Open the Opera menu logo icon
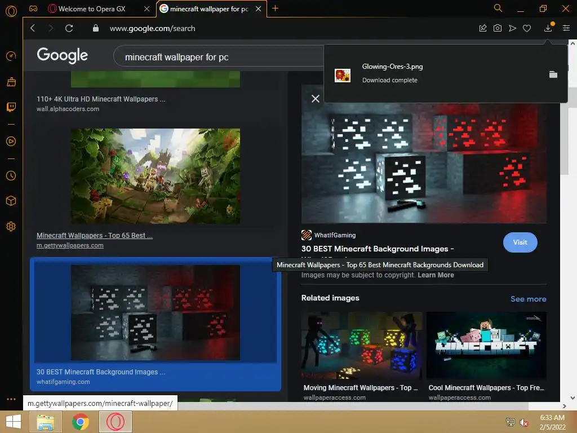 [11, 11]
